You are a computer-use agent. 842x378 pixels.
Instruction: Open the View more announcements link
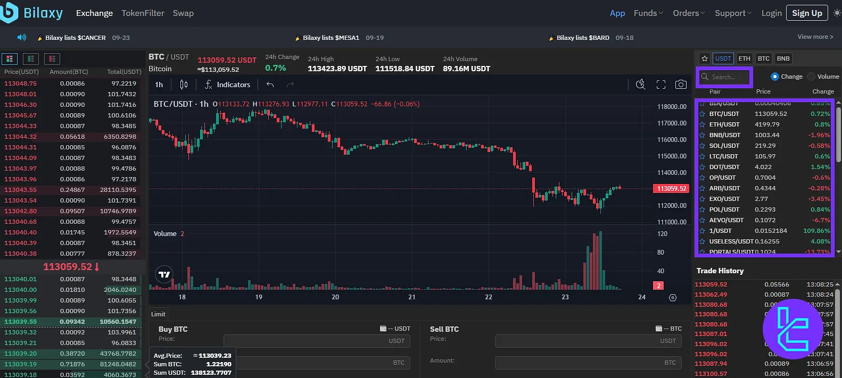pyautogui.click(x=815, y=37)
